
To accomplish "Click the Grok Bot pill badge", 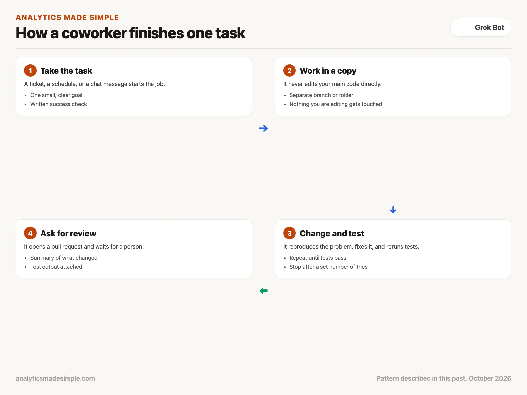I will [481, 27].
